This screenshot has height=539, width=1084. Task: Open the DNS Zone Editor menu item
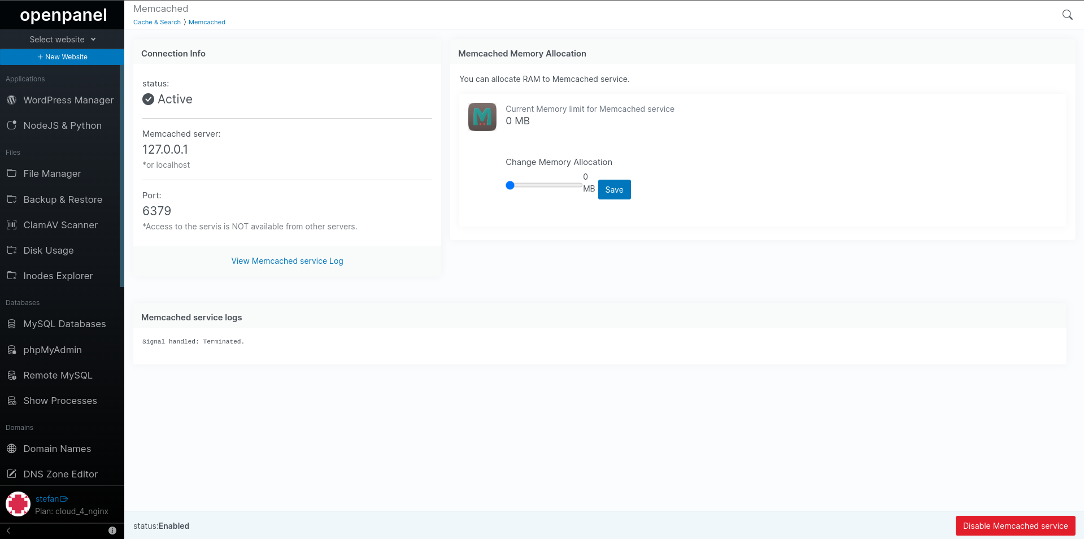click(x=60, y=474)
